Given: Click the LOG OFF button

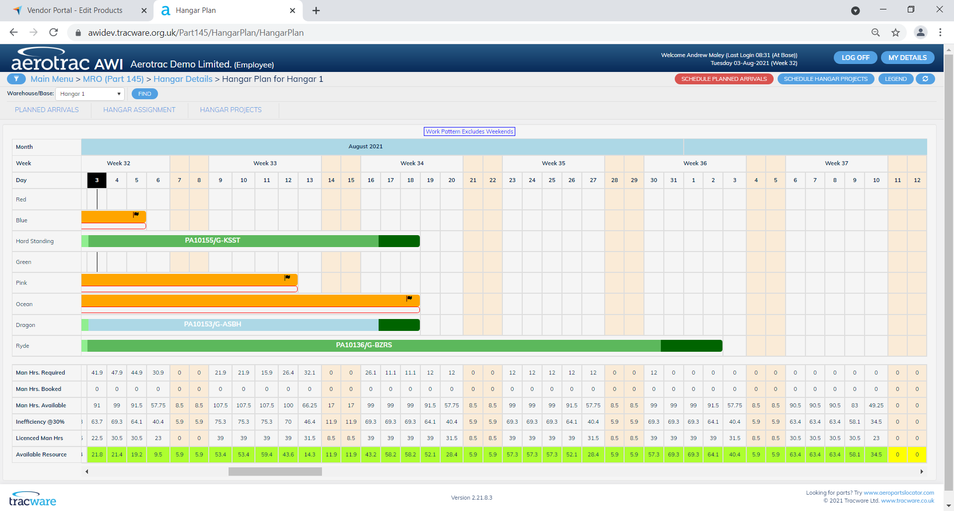Looking at the screenshot, I should click(x=855, y=58).
